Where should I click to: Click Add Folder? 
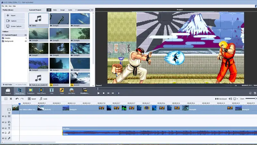click(7, 84)
